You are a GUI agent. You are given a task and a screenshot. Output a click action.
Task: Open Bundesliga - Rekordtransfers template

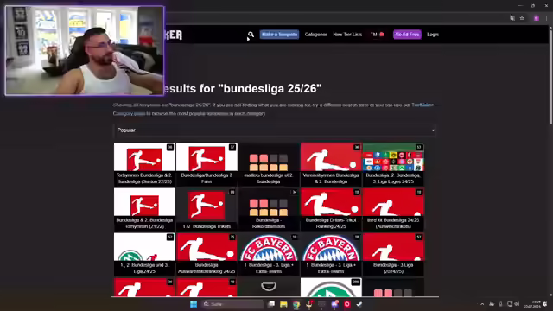tap(269, 209)
